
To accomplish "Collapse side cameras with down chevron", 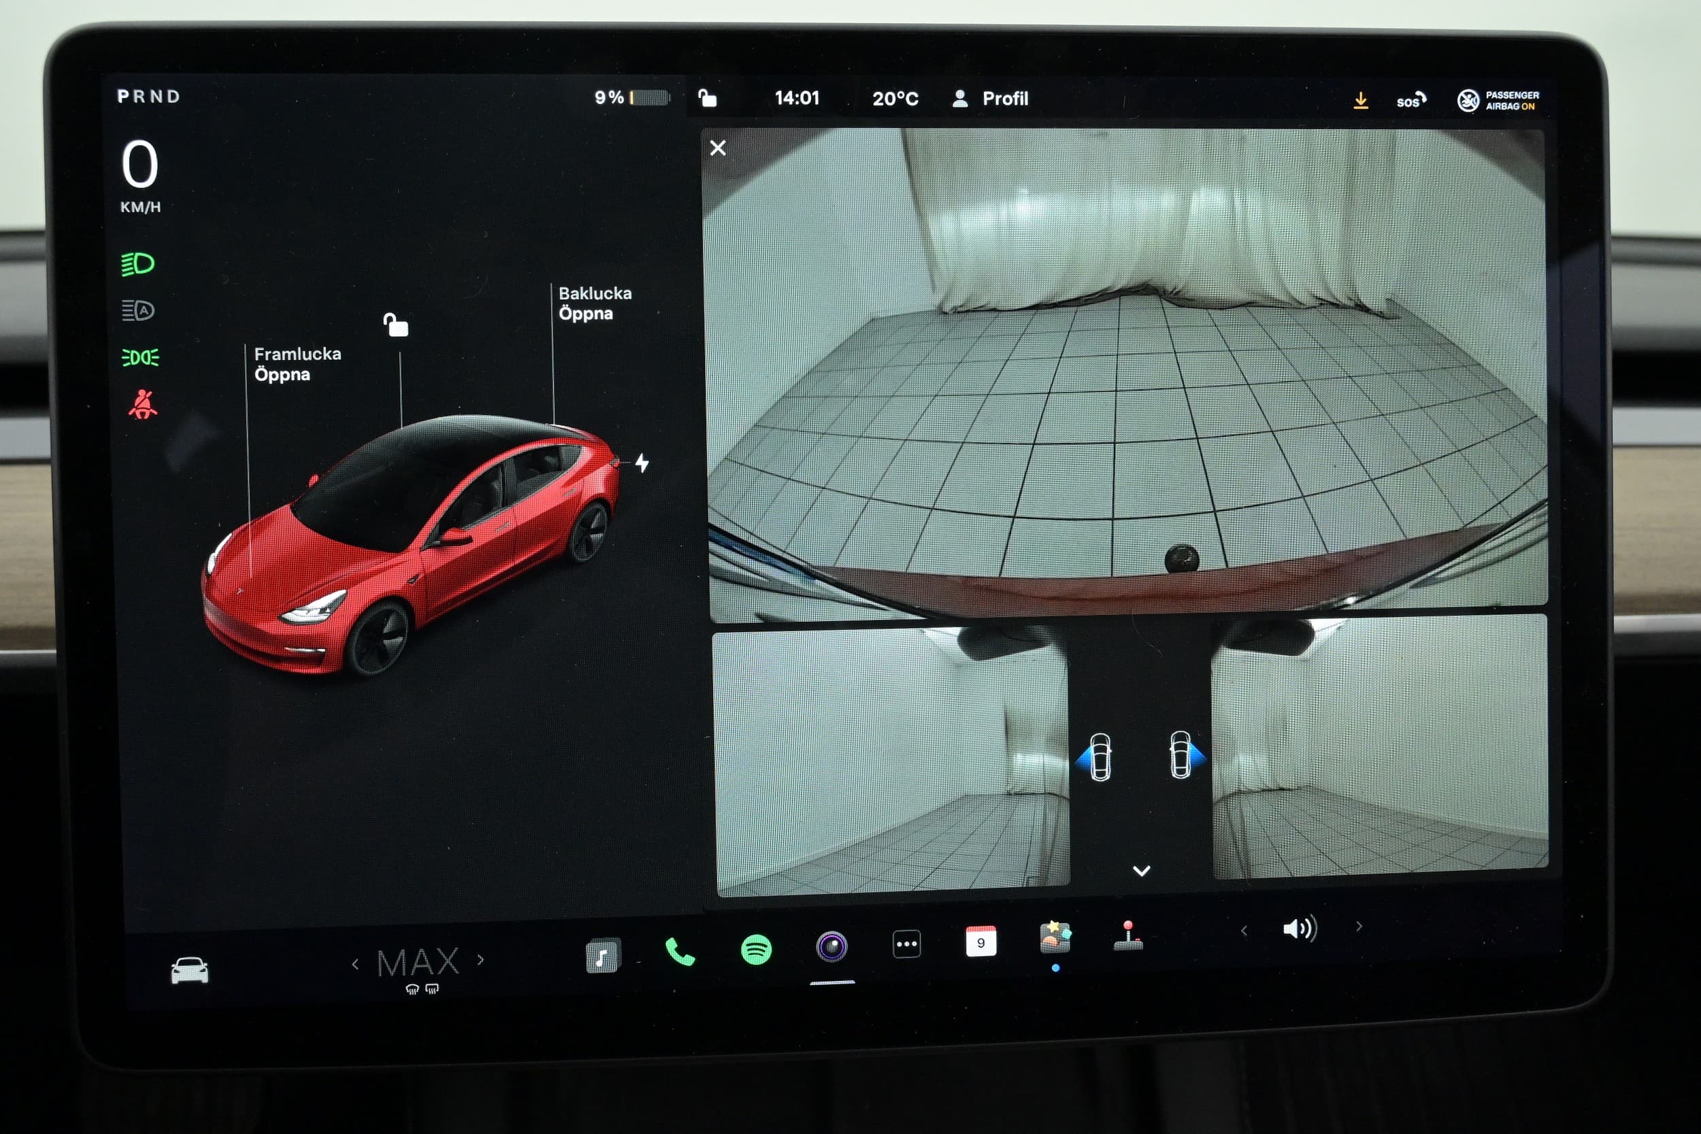I will 1141,871.
